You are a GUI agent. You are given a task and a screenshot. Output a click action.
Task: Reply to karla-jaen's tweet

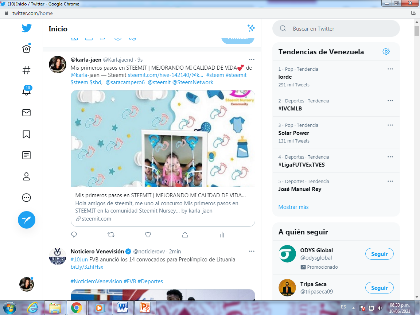74,235
